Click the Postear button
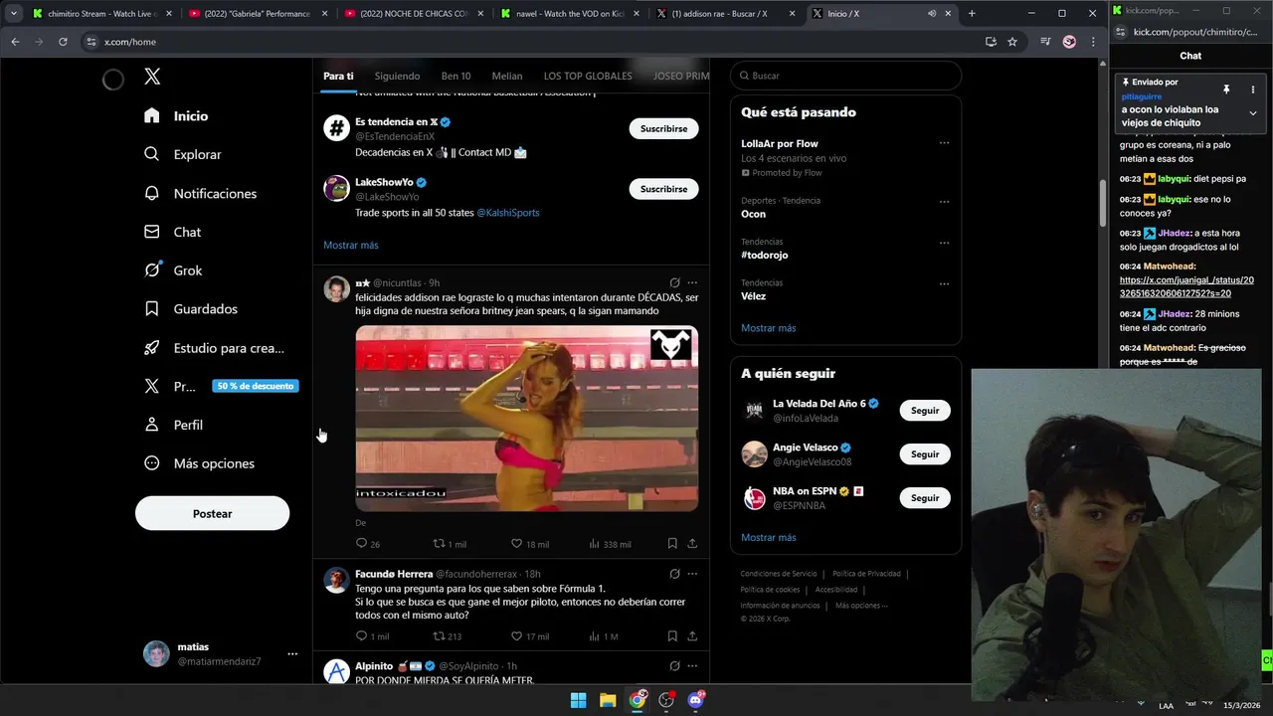The width and height of the screenshot is (1273, 716). point(212,514)
